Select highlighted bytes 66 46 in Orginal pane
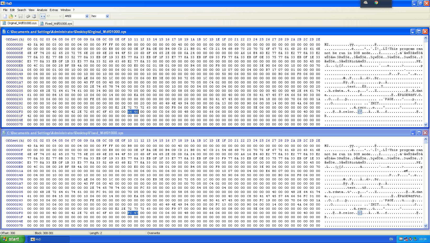Screen dimensions: 430x243 coord(133,112)
